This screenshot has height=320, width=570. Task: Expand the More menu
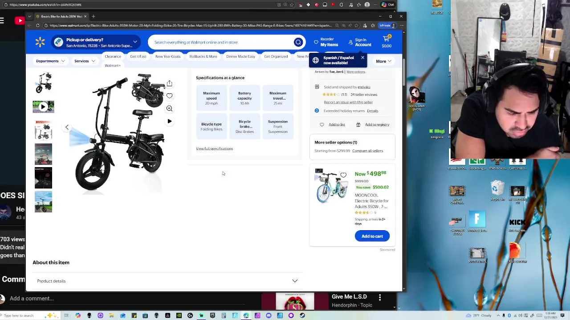point(383,61)
